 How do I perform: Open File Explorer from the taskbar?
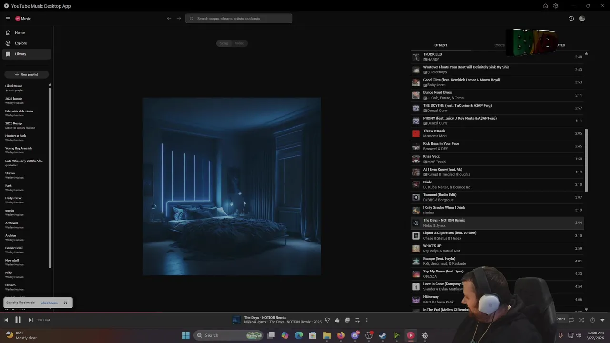click(x=327, y=335)
